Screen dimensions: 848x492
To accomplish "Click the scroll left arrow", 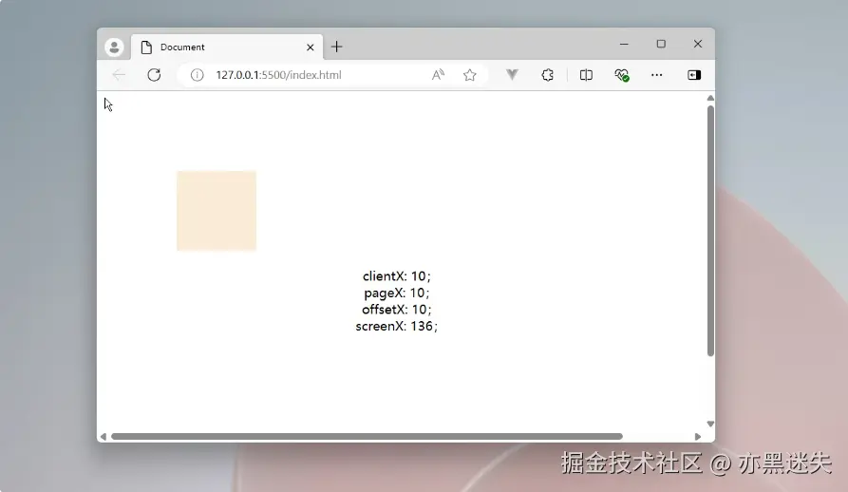I will 104,436.
